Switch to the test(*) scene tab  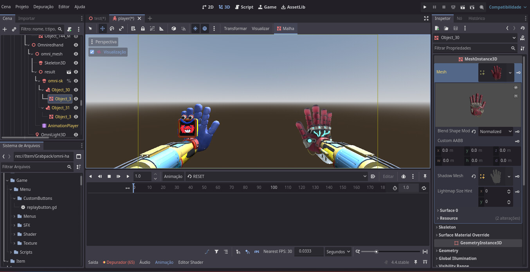coord(97,18)
